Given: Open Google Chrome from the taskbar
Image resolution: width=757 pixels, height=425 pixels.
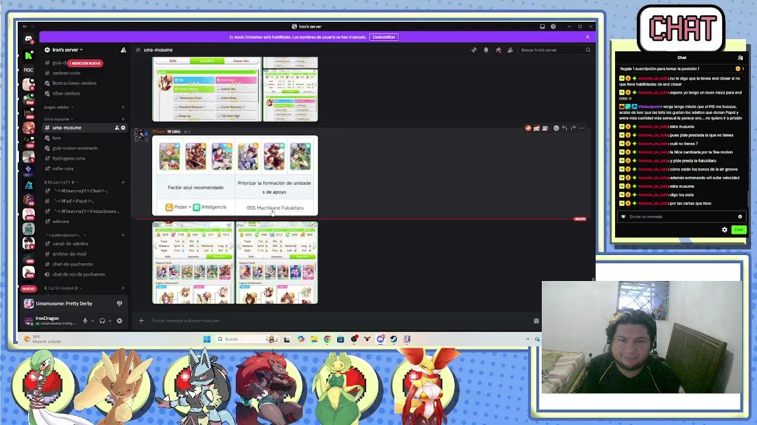Looking at the screenshot, I should coord(327,339).
